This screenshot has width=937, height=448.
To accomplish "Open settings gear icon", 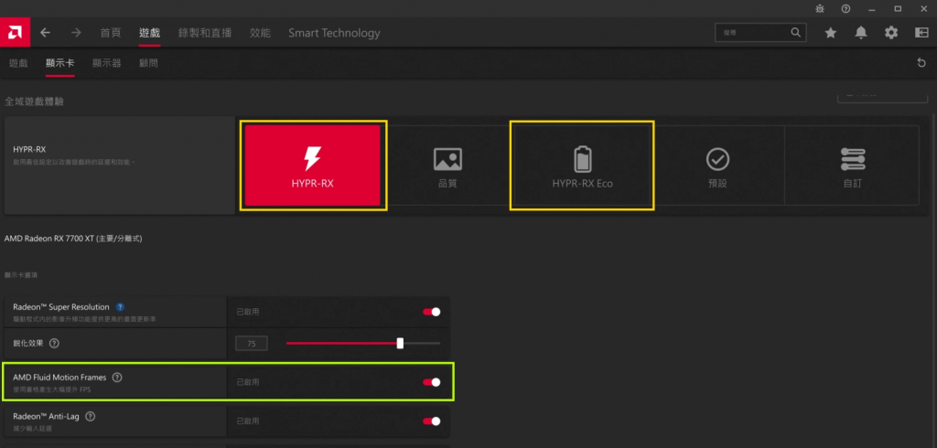I will pyautogui.click(x=891, y=33).
